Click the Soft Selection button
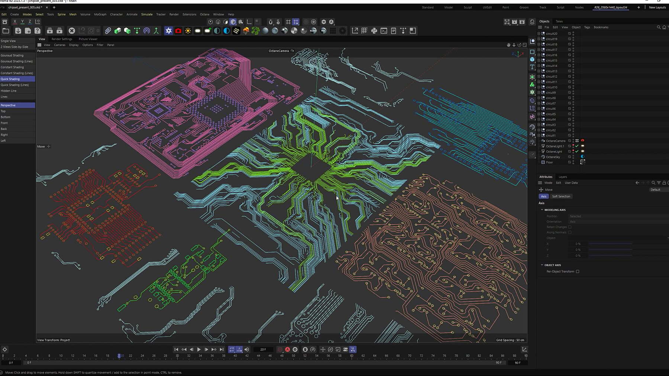669x376 pixels. [x=561, y=196]
